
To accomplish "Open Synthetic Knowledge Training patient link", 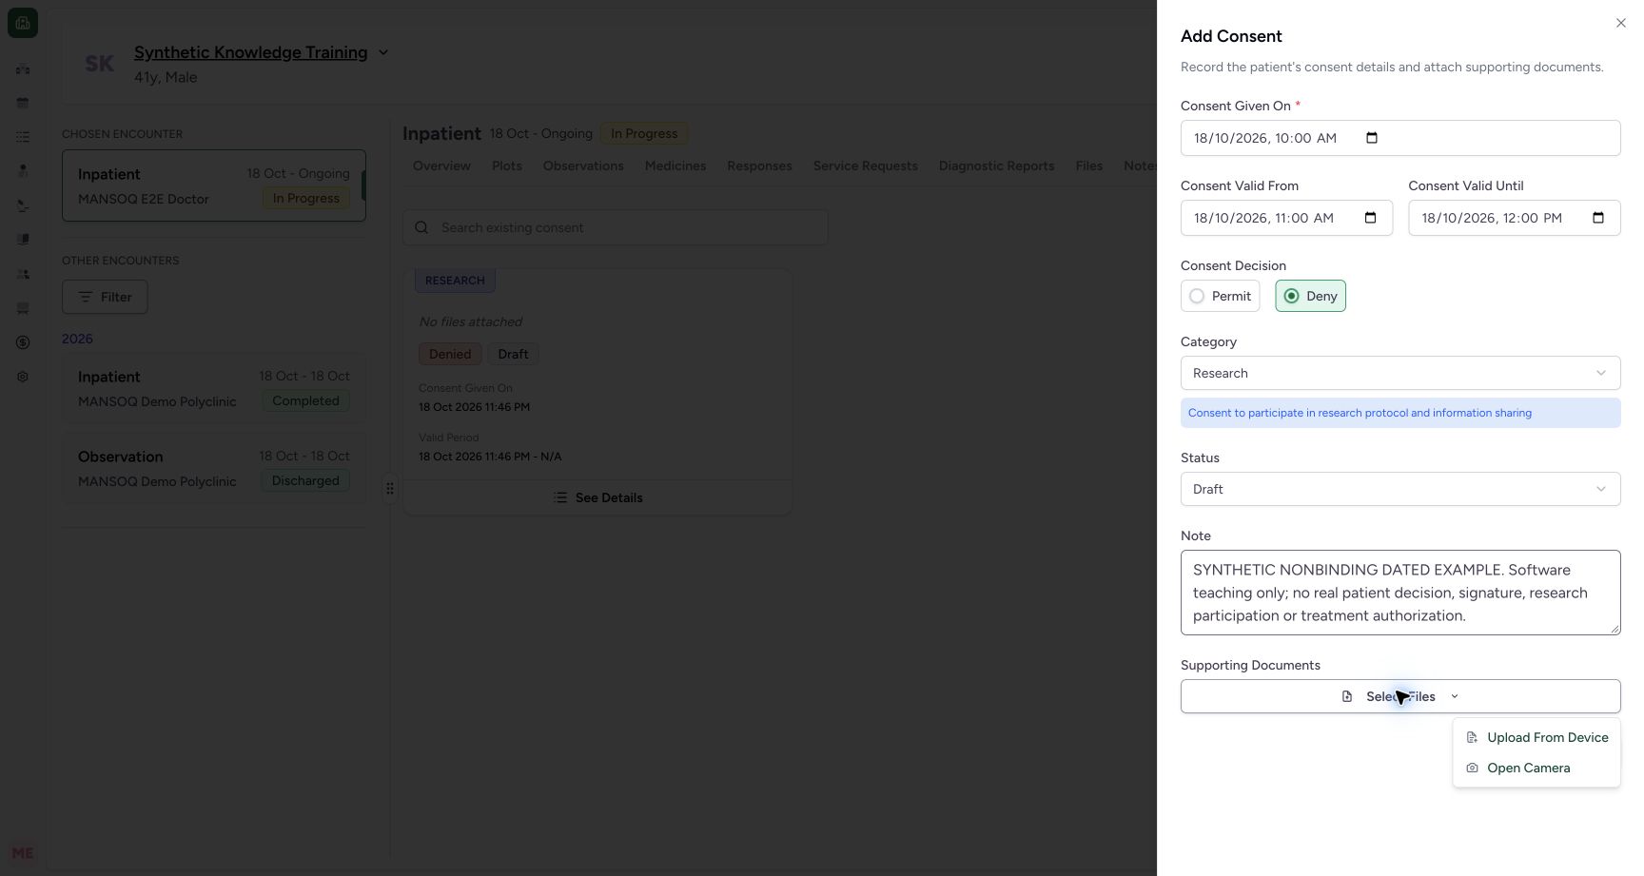I will [250, 52].
